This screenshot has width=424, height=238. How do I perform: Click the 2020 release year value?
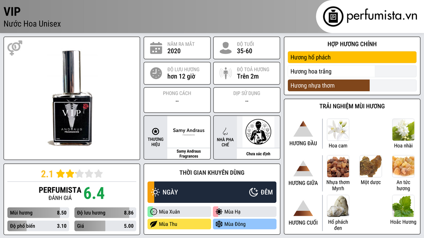pos(174,51)
